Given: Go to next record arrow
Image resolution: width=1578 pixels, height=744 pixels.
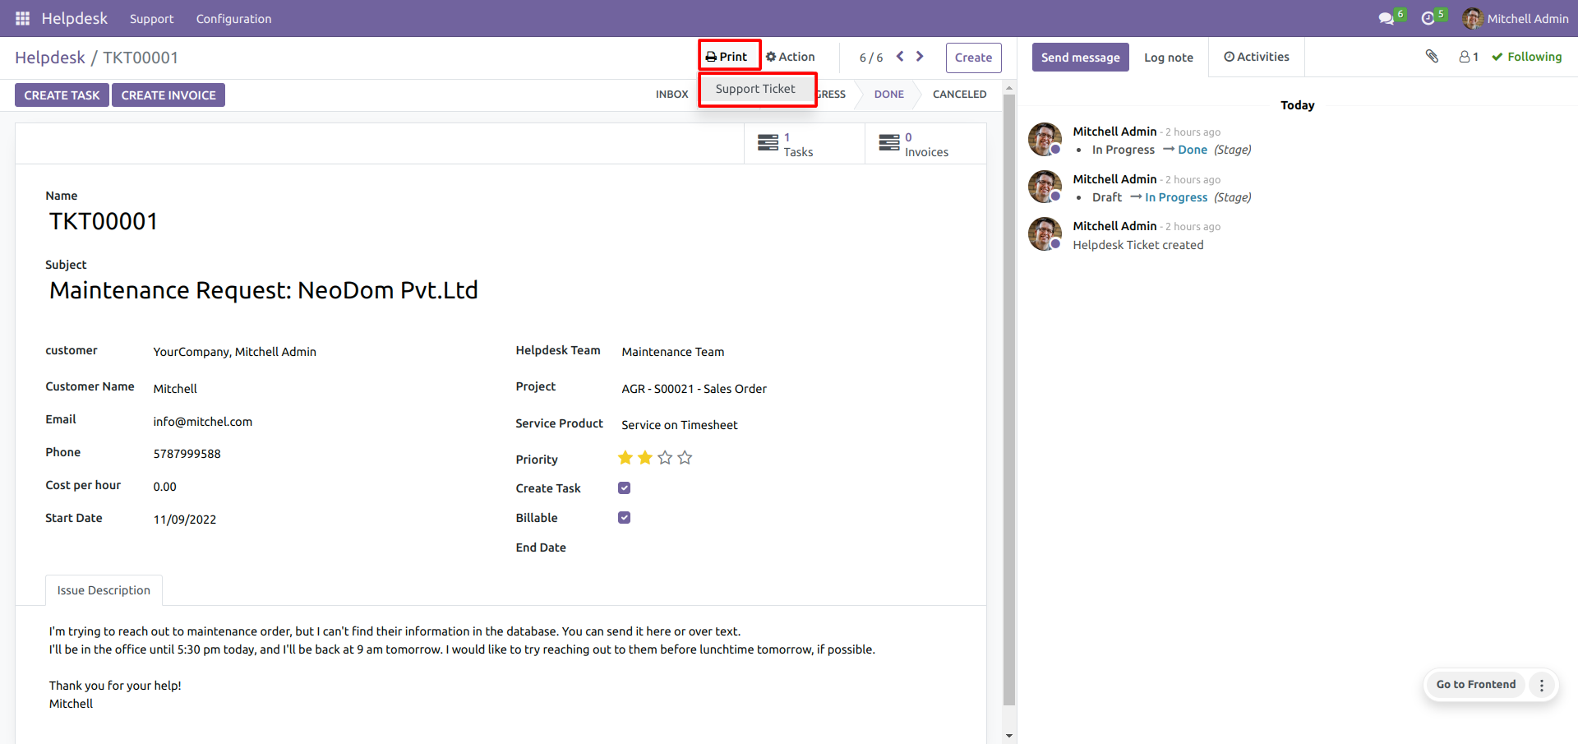Looking at the screenshot, I should coord(920,57).
